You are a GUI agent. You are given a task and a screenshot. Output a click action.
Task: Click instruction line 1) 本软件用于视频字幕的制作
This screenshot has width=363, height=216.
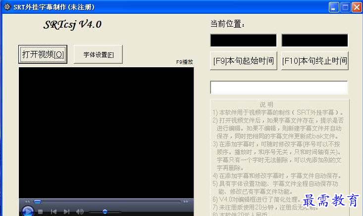[x=278, y=113]
